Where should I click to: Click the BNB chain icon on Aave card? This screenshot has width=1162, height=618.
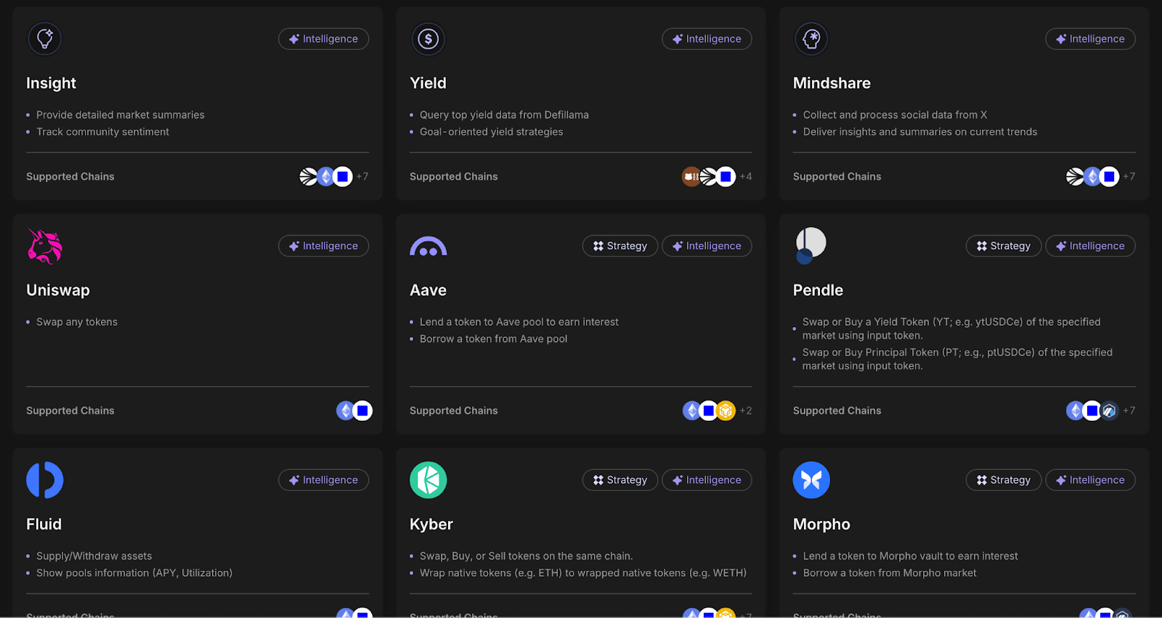(x=726, y=411)
